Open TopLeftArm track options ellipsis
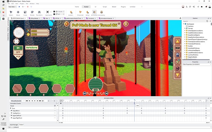212x132 pixels. 55,111
